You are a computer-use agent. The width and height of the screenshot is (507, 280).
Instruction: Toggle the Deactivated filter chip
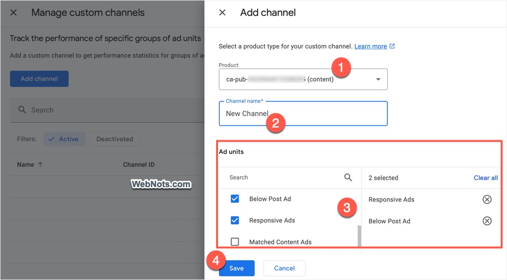click(115, 139)
